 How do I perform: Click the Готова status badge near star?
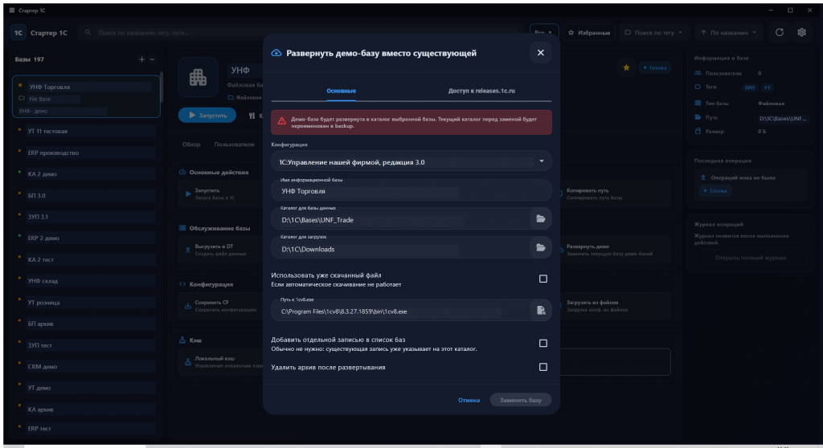[x=654, y=67]
